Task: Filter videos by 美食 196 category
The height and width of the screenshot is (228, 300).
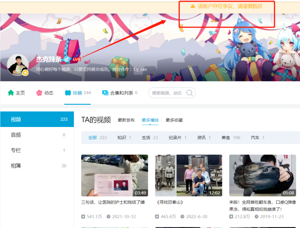Action: [231, 138]
